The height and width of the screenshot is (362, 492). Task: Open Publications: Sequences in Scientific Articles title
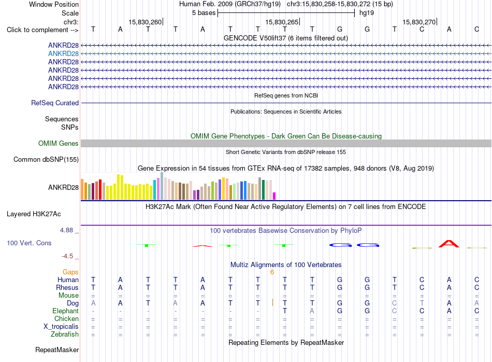tap(286, 112)
